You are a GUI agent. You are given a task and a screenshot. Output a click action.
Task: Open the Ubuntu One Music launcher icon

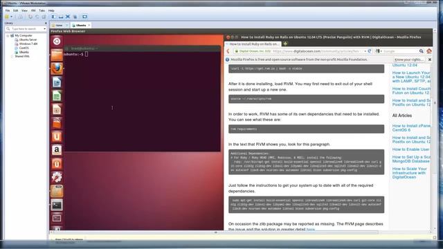click(57, 164)
